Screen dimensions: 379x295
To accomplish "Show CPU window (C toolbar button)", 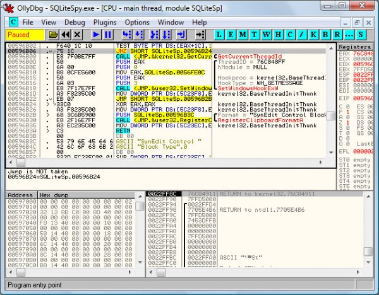I will click(x=290, y=35).
